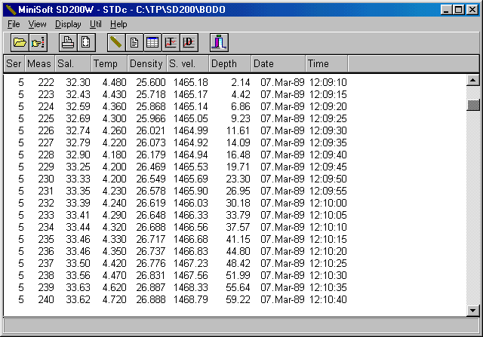Select density value 26.776
Screen dimensions: 483x337
(x=151, y=263)
